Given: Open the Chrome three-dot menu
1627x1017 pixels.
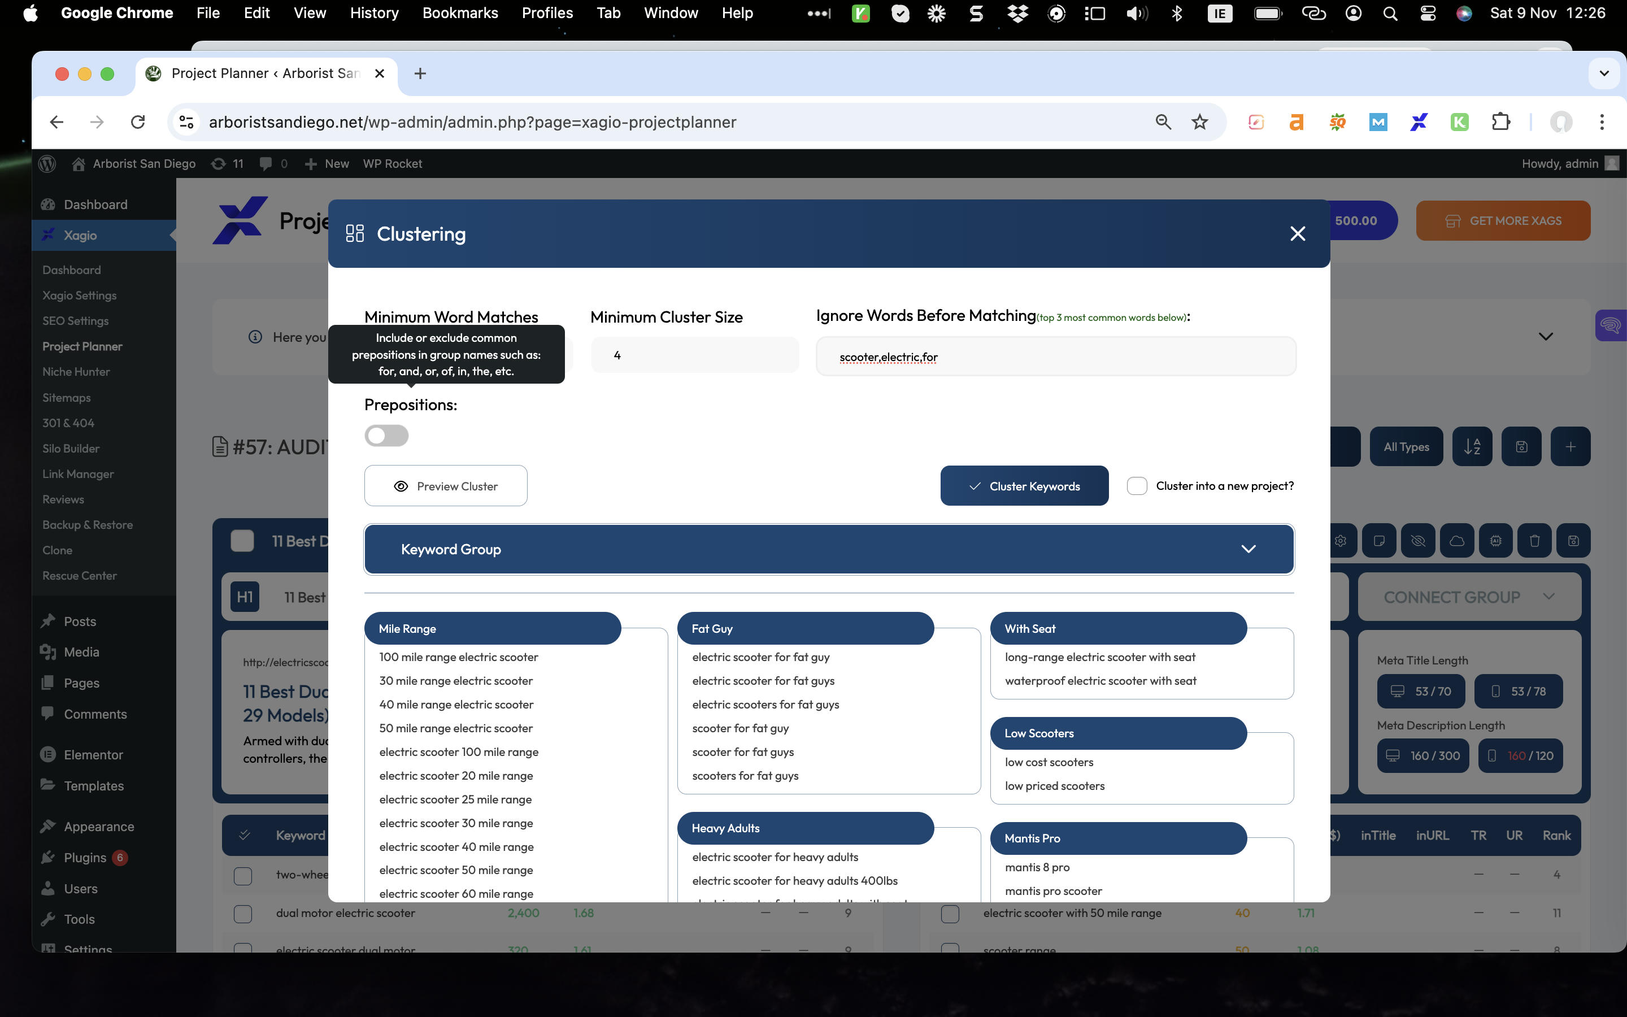Looking at the screenshot, I should [1602, 121].
